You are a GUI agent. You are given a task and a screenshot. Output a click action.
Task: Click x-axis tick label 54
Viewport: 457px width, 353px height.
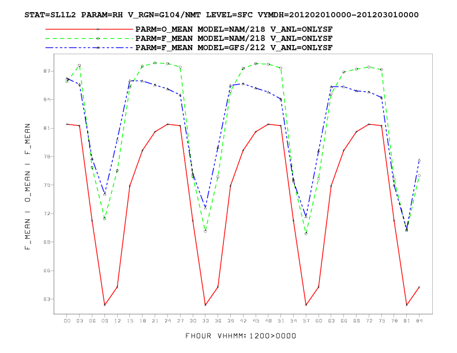tap(294, 321)
